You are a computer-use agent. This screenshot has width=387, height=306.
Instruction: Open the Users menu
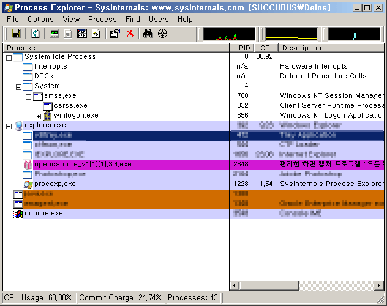159,19
